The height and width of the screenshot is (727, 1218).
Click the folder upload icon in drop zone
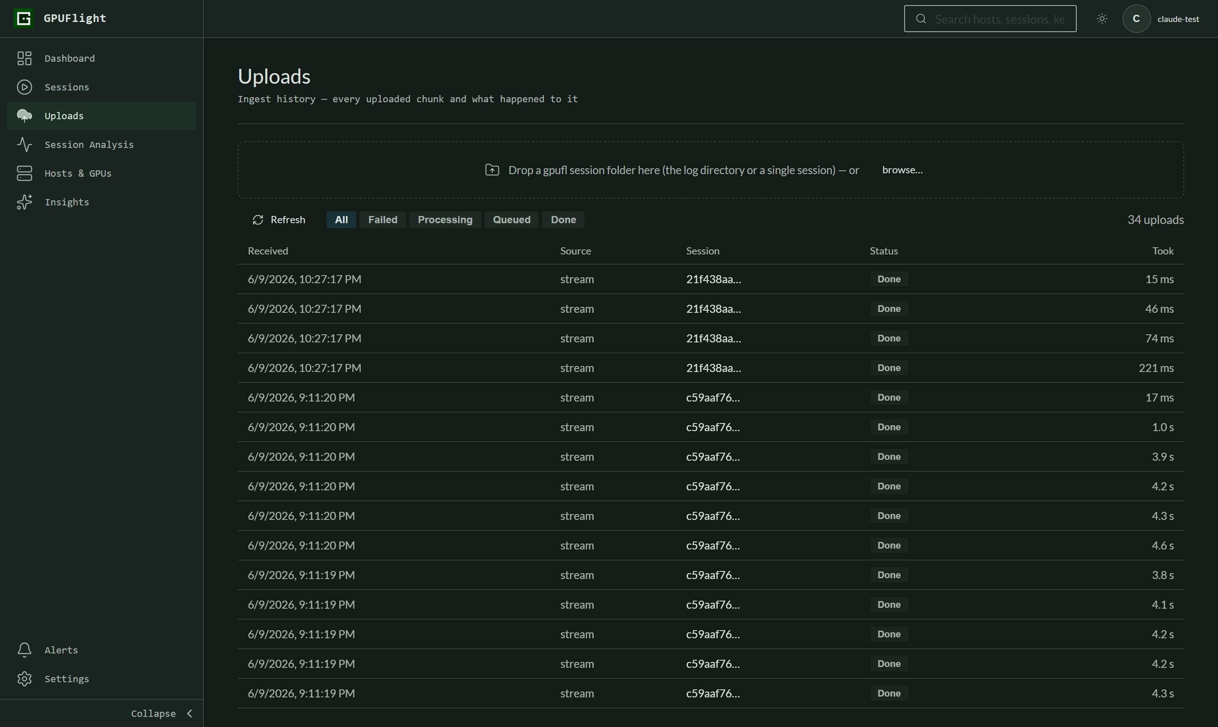pos(492,170)
